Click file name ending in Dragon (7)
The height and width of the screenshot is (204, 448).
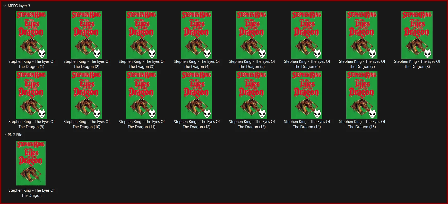pos(362,64)
